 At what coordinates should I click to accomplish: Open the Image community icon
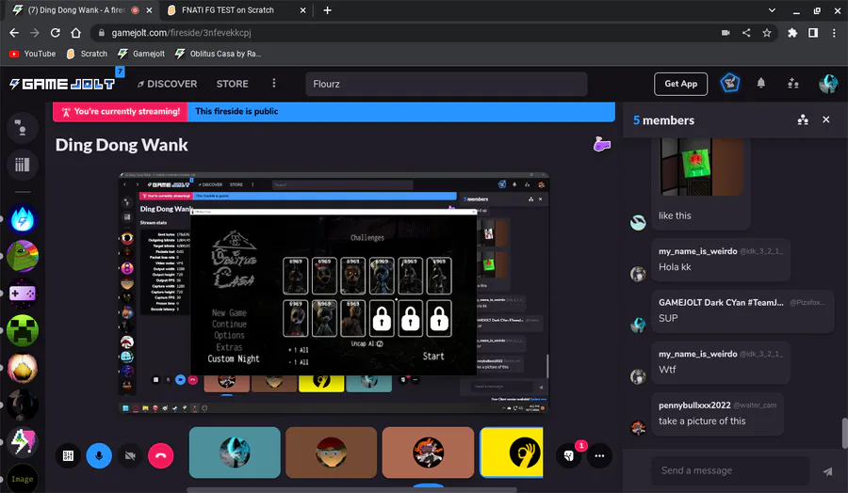(x=23, y=478)
